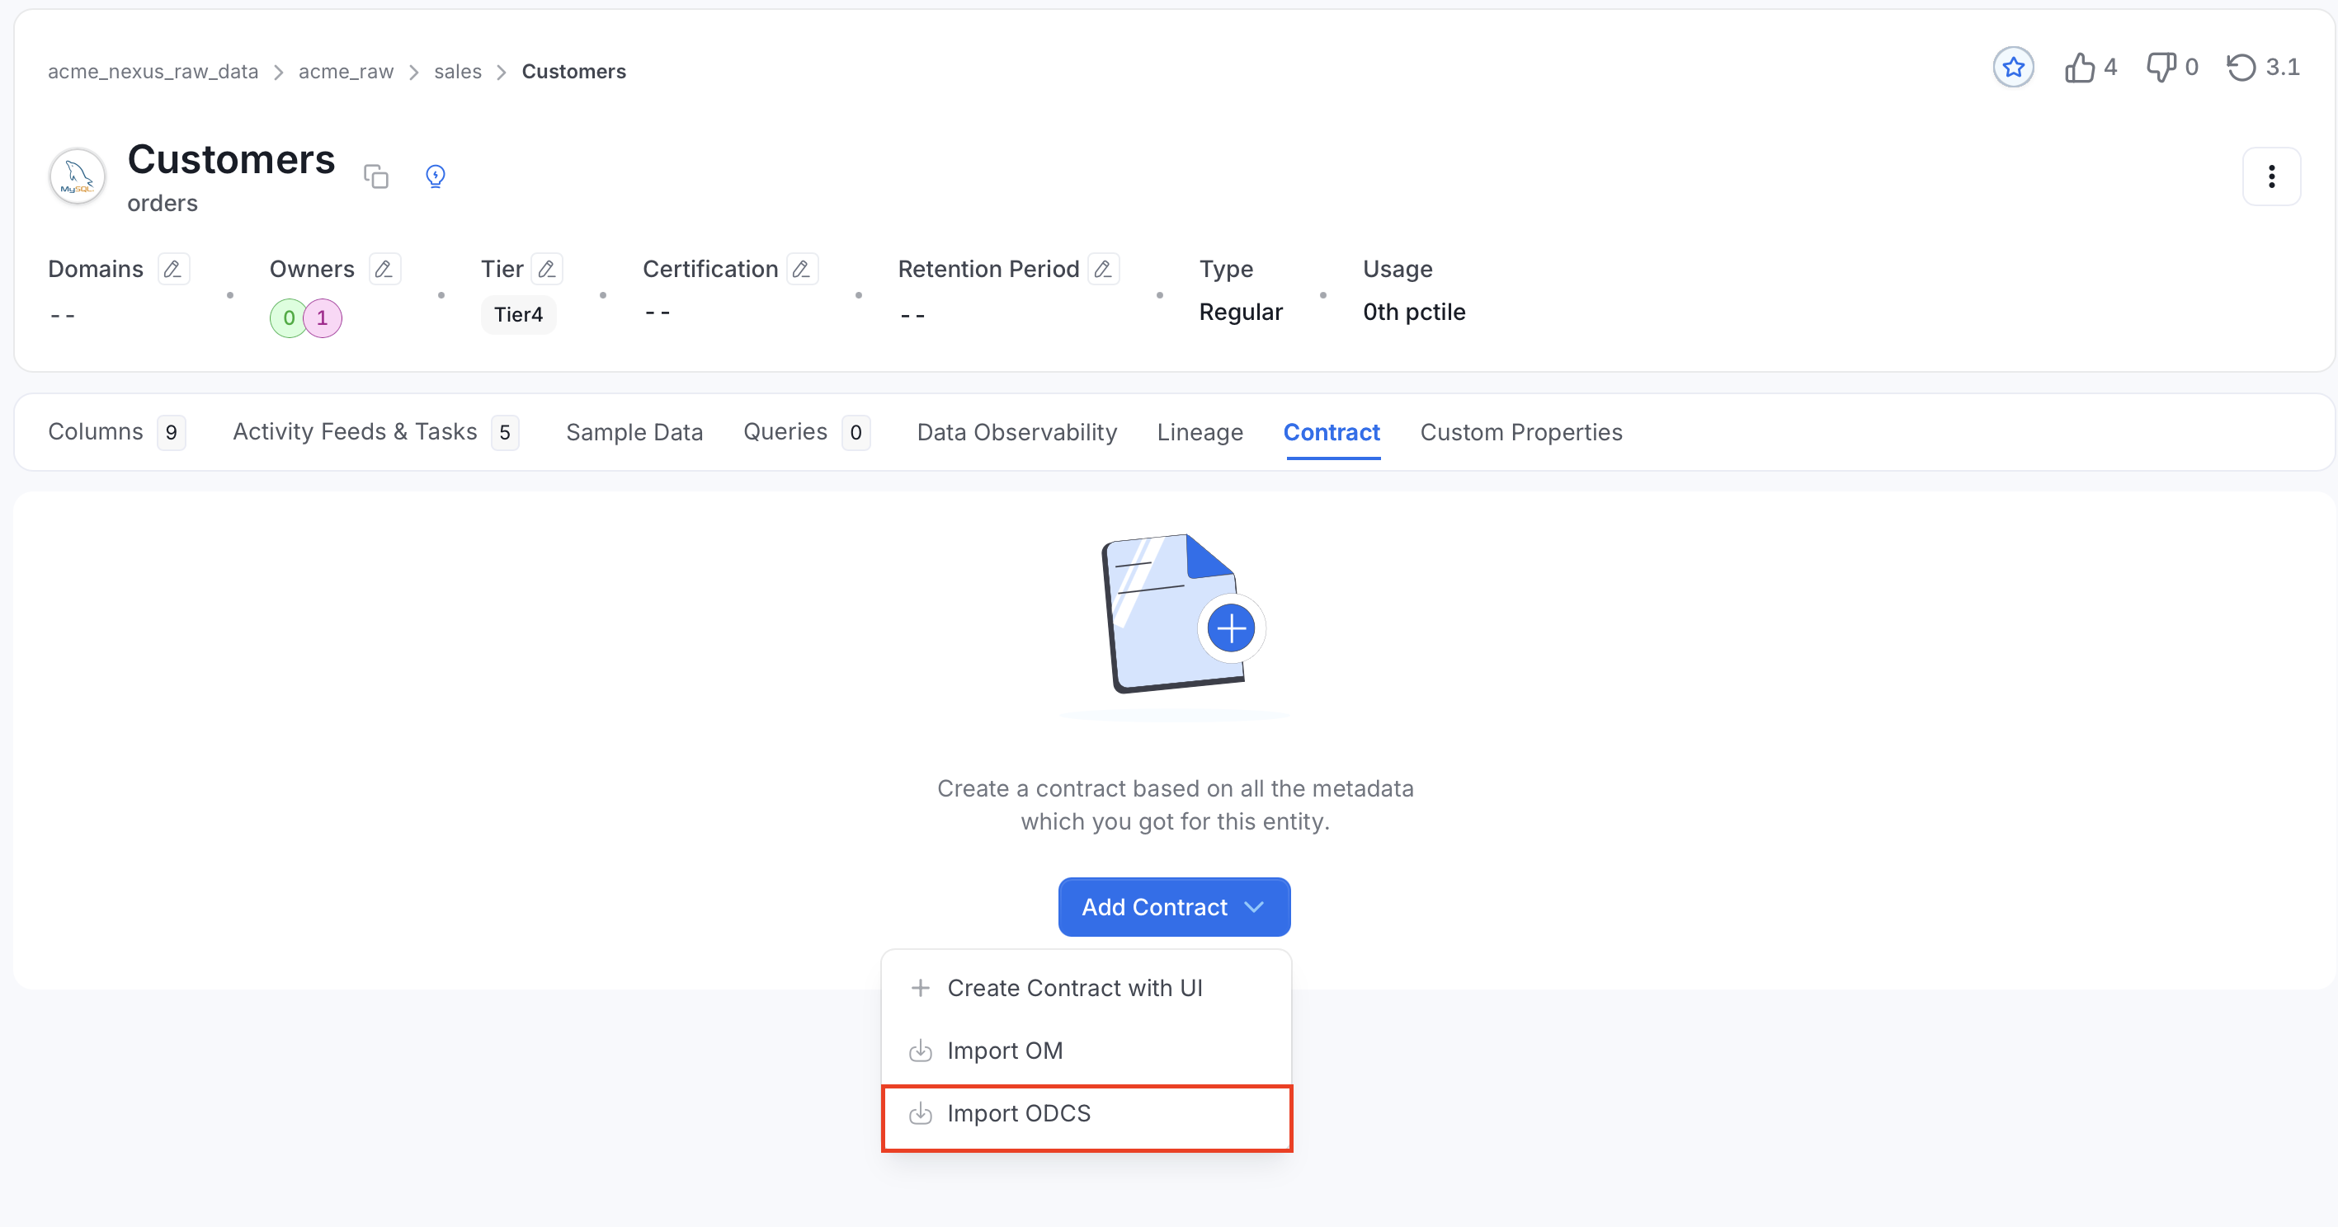Screen dimensions: 2338x1227
Task: Upvote with the thumbs-up icon
Action: pyautogui.click(x=2079, y=67)
